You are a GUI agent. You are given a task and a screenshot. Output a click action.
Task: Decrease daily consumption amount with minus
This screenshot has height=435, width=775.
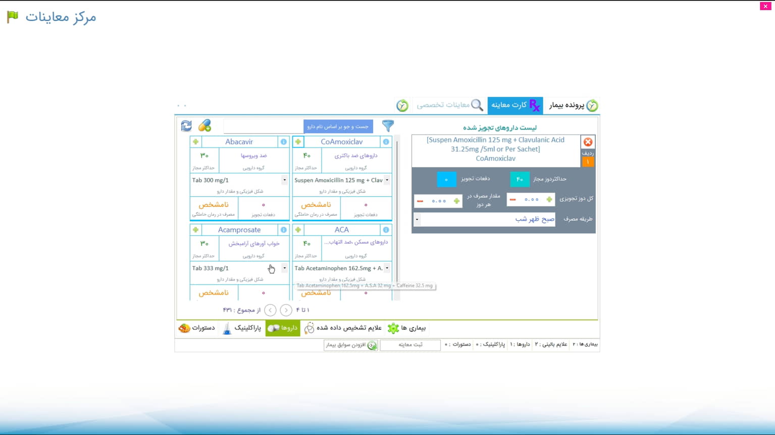(420, 201)
